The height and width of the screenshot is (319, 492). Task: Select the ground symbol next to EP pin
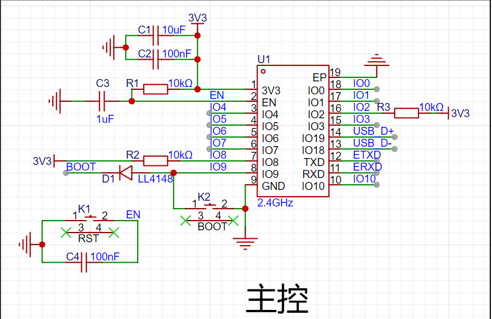coord(377,65)
